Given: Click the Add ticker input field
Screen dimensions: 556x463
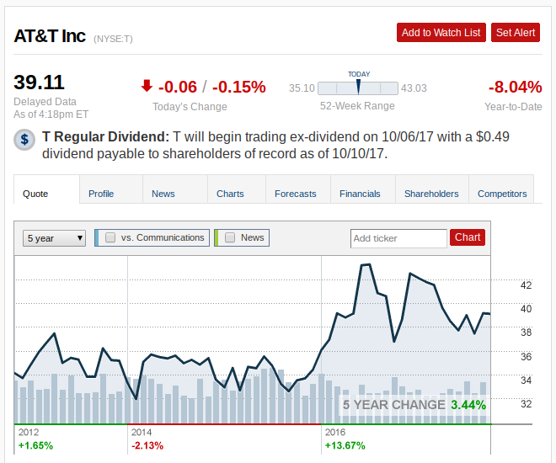Looking at the screenshot, I should click(x=398, y=238).
